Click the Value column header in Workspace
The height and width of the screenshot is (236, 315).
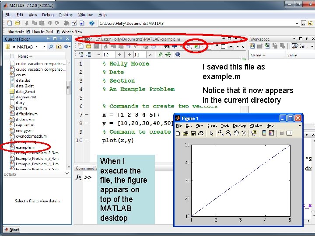coord(292,55)
